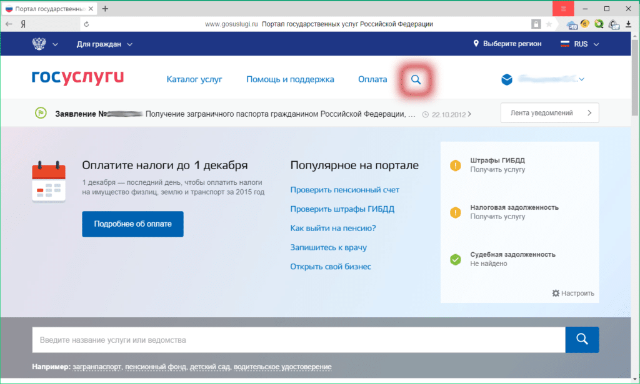
Task: Close the Портал государственных услуг tab
Action: 91,9
